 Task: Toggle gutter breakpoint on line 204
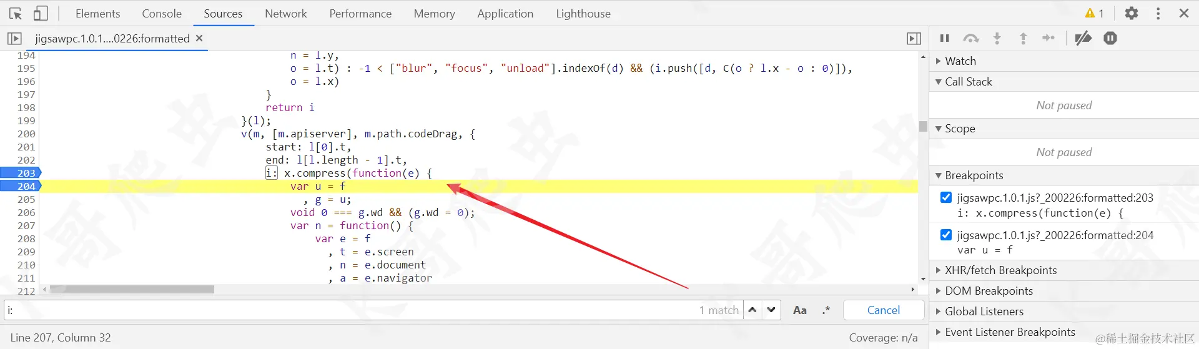21,186
